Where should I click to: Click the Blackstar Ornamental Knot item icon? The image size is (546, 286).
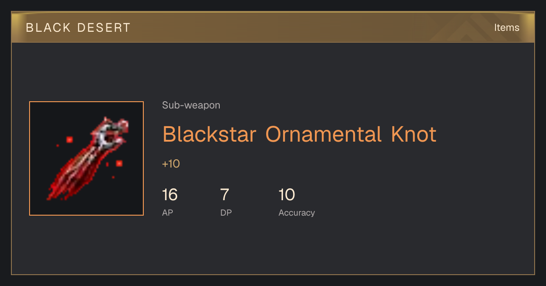click(x=86, y=158)
